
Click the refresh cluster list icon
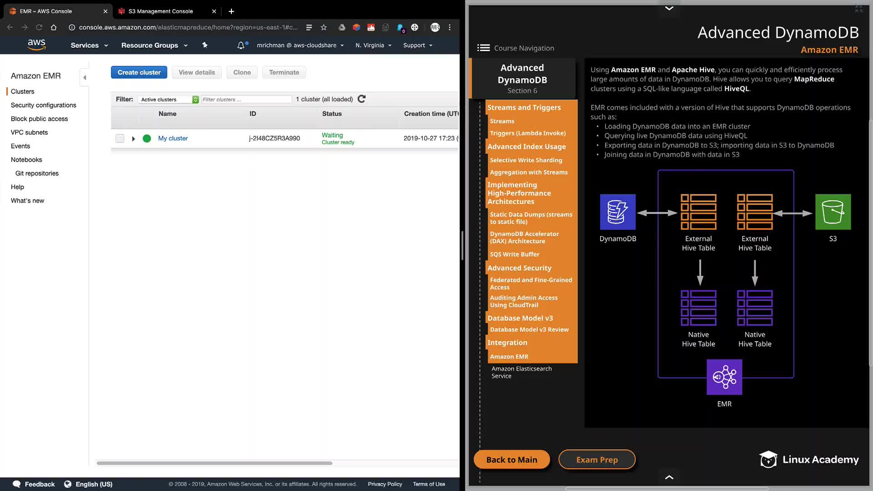point(361,99)
